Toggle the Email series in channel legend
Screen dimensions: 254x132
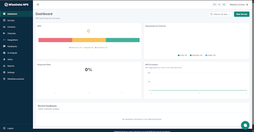pyautogui.click(x=183, y=55)
